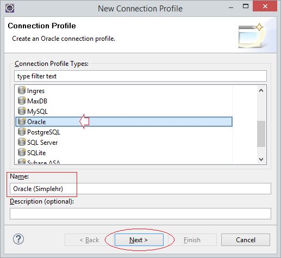Open help via the question mark icon
This screenshot has height=258, width=281.
tap(18, 239)
